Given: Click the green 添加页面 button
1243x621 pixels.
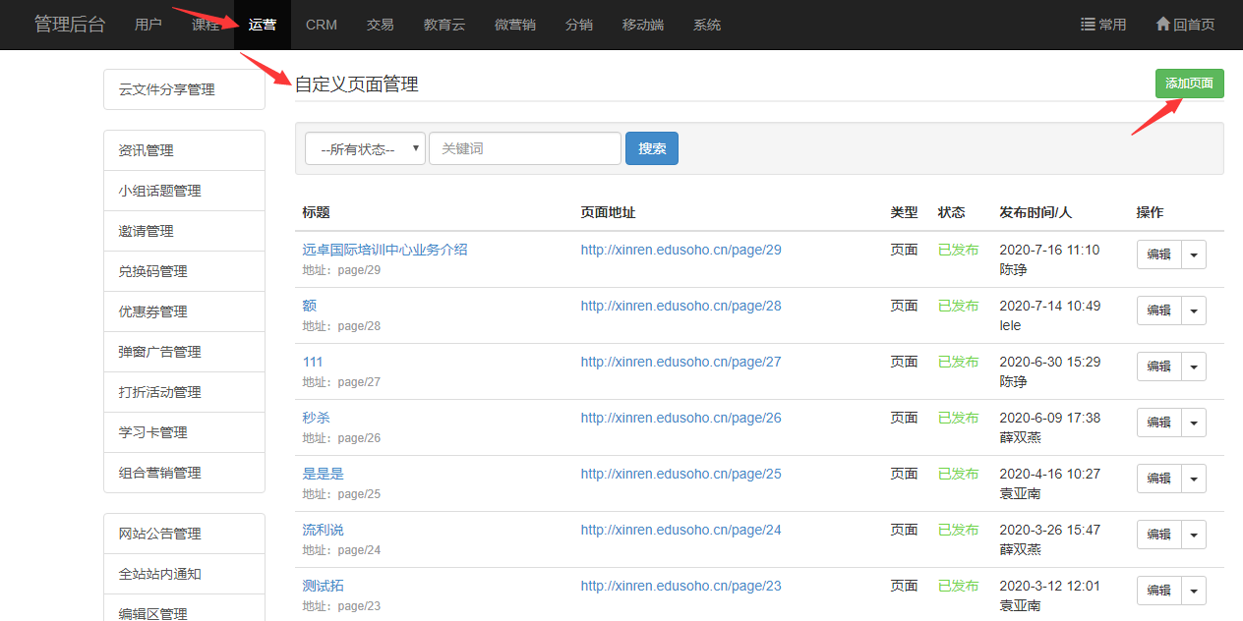Looking at the screenshot, I should click(x=1189, y=84).
